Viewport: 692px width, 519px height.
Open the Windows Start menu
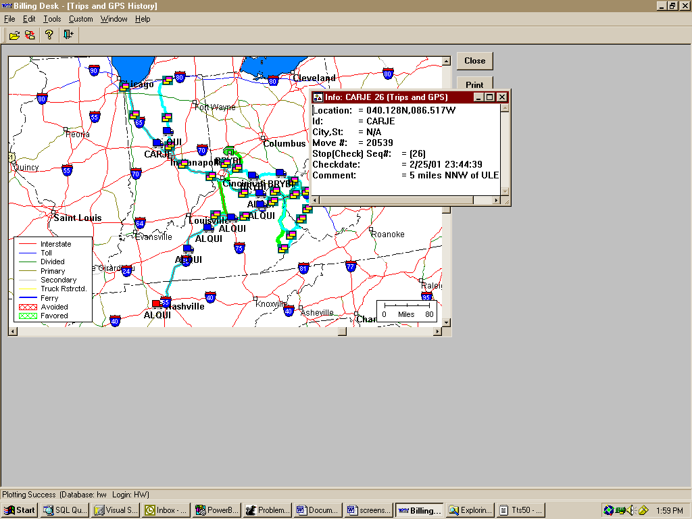tap(20, 510)
